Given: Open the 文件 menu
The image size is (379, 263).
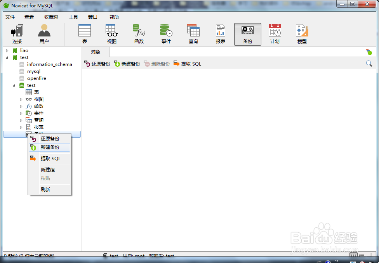Looking at the screenshot, I should tap(10, 17).
